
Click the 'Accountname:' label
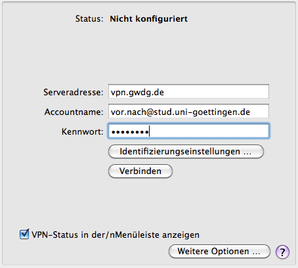[x=74, y=112]
